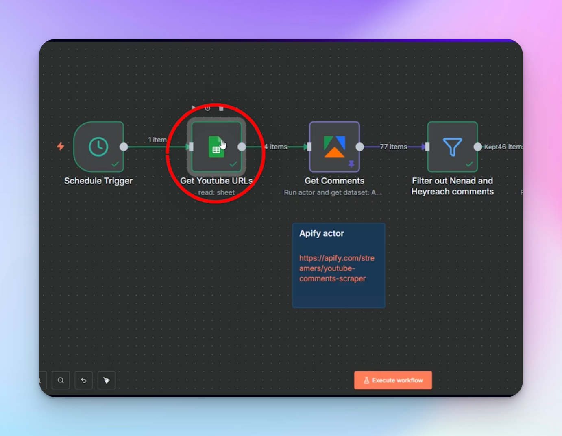Click the Filter node input connector

click(427, 147)
